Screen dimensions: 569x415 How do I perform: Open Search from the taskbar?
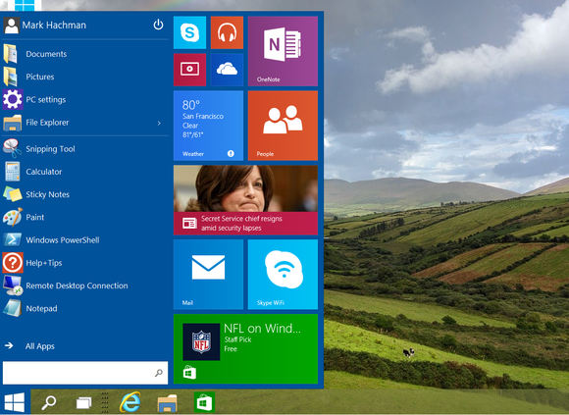pyautogui.click(x=49, y=402)
